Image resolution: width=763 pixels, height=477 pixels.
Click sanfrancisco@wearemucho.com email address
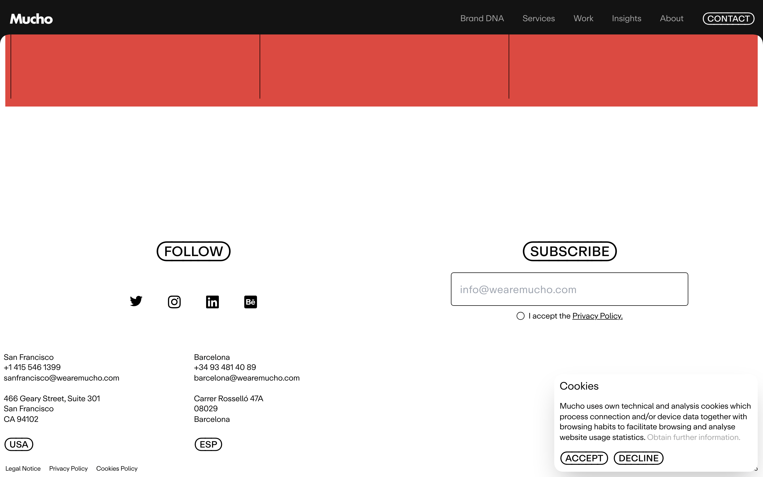pyautogui.click(x=61, y=378)
